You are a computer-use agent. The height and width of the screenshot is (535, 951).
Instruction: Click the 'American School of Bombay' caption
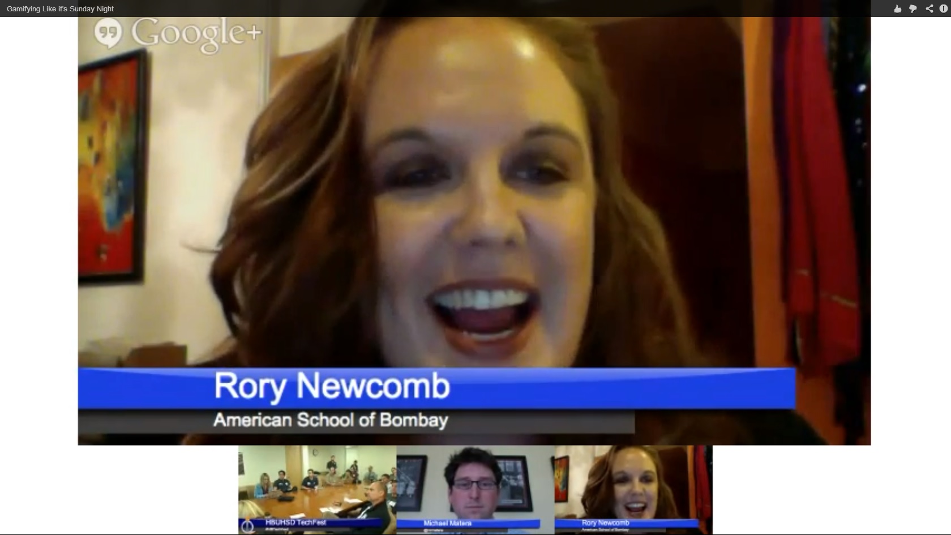click(x=331, y=420)
